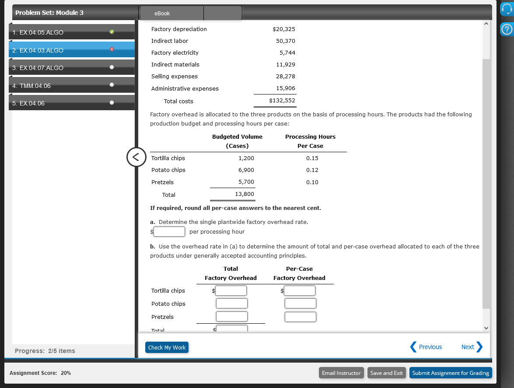Click the 'Factory depreciation' row label
The width and height of the screenshot is (514, 388).
[x=179, y=29]
